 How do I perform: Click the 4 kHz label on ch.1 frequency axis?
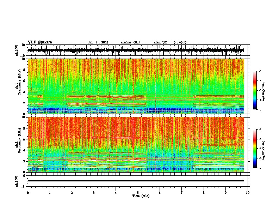[x=24, y=92]
